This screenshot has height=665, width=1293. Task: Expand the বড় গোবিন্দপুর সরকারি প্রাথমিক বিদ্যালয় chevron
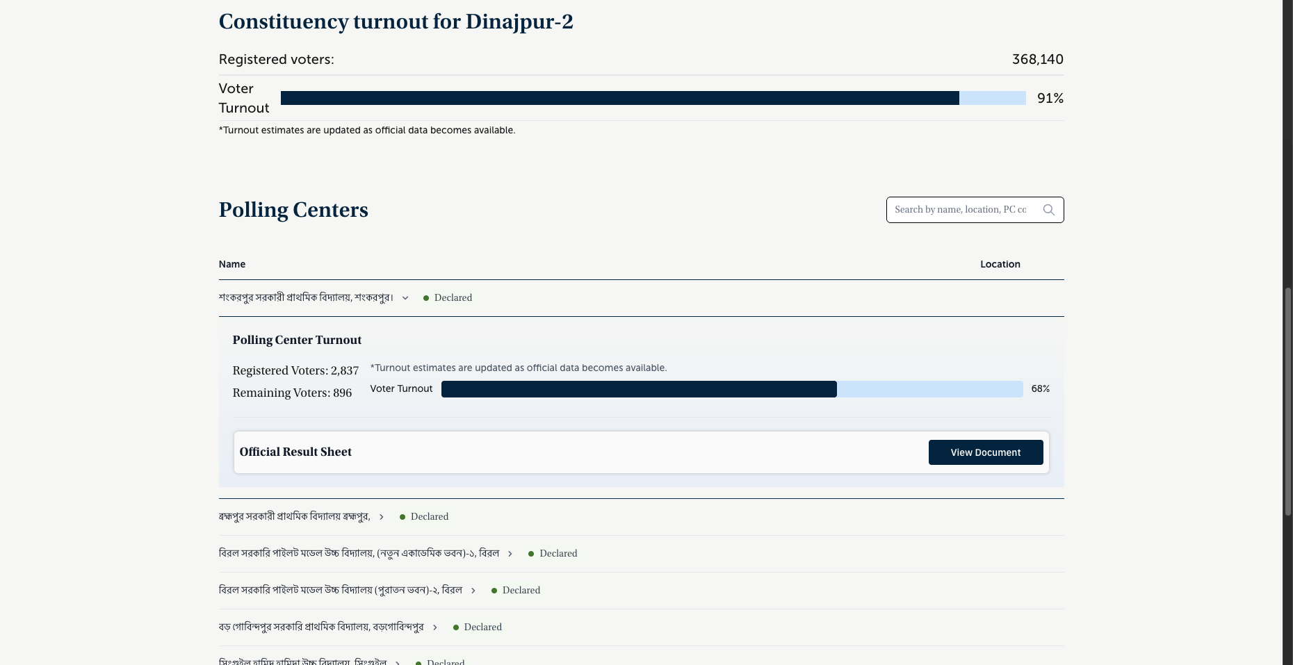[435, 627]
